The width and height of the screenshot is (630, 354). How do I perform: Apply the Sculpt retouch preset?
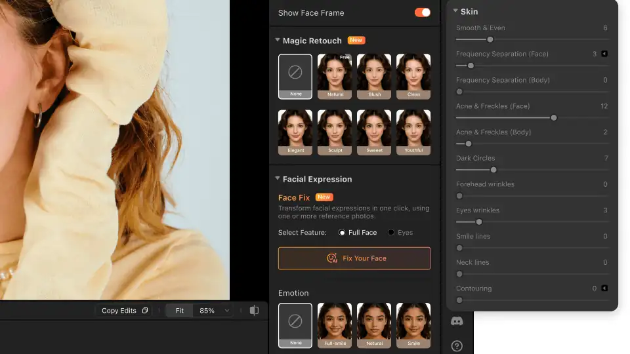pyautogui.click(x=334, y=132)
